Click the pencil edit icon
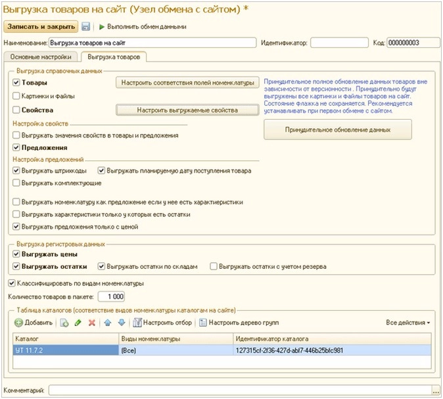The width and height of the screenshot is (443, 399). 78,323
